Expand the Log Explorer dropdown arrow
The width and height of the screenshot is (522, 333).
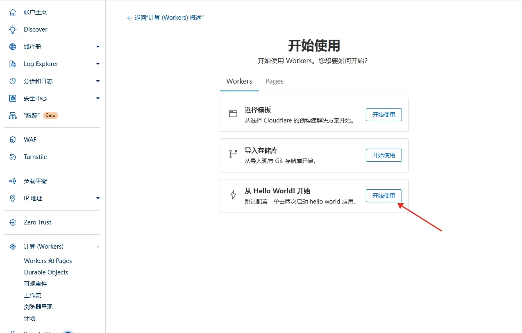coord(98,64)
